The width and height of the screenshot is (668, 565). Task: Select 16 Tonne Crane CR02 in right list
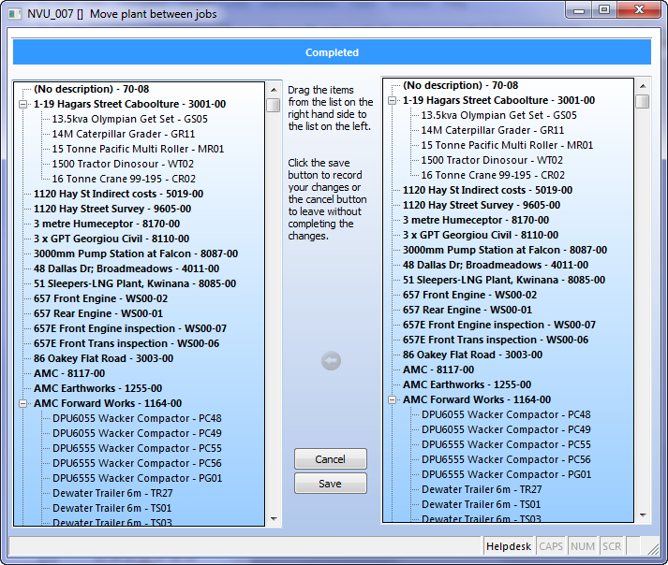pyautogui.click(x=493, y=175)
